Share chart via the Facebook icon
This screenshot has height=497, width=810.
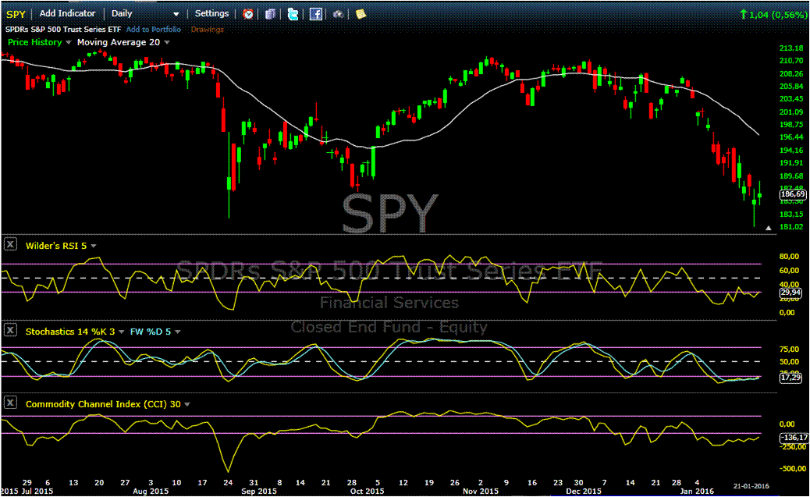[x=315, y=14]
